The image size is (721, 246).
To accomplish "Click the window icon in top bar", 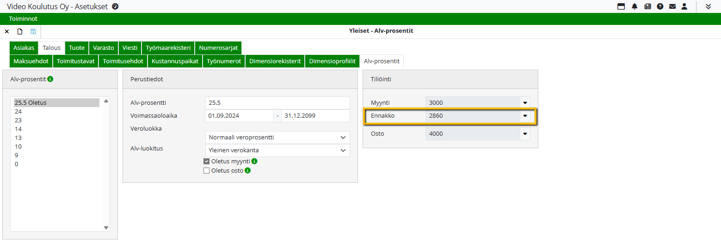I will pyautogui.click(x=621, y=6).
